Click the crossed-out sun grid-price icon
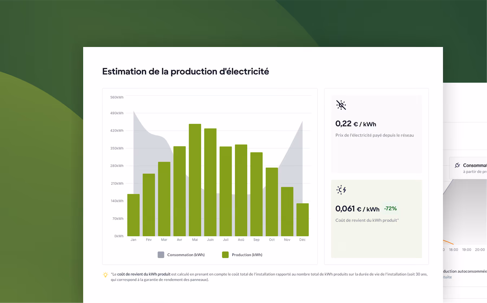The height and width of the screenshot is (303, 487). click(341, 105)
